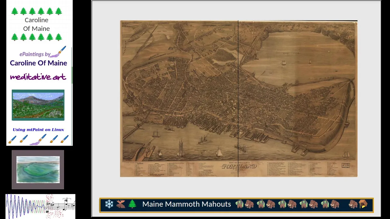Click the snowflake icon in the banner
Viewport: 390px width, 219px height.
coord(109,204)
